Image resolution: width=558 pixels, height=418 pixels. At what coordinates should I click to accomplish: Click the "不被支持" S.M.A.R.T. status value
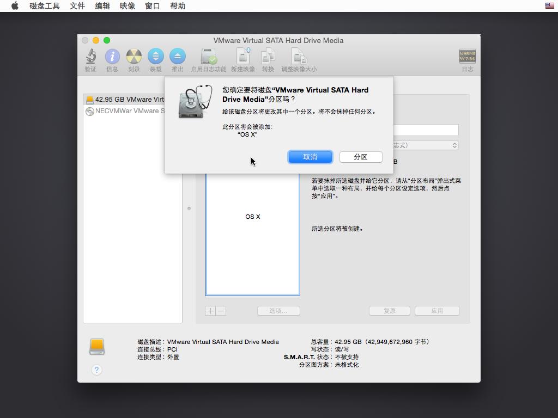[347, 357]
